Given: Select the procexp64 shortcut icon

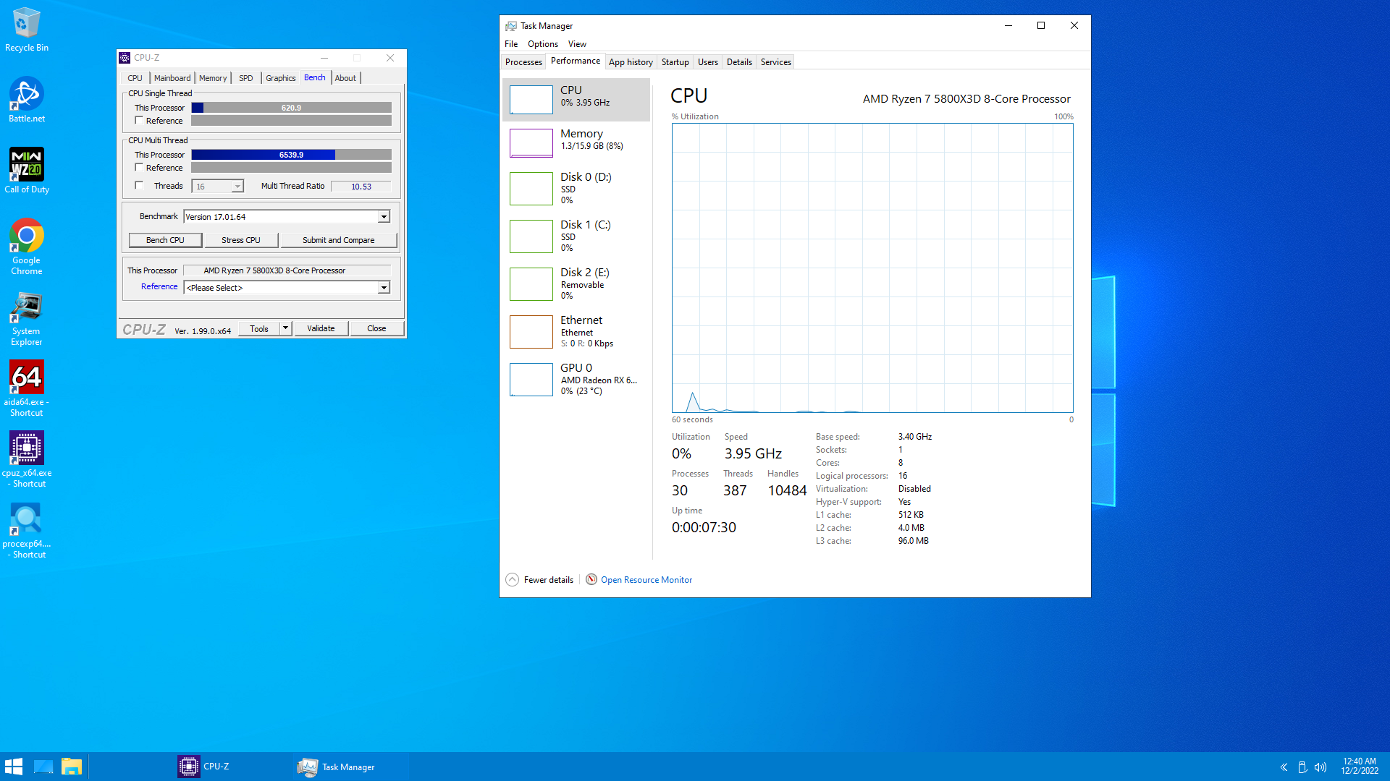Looking at the screenshot, I should tap(27, 530).
